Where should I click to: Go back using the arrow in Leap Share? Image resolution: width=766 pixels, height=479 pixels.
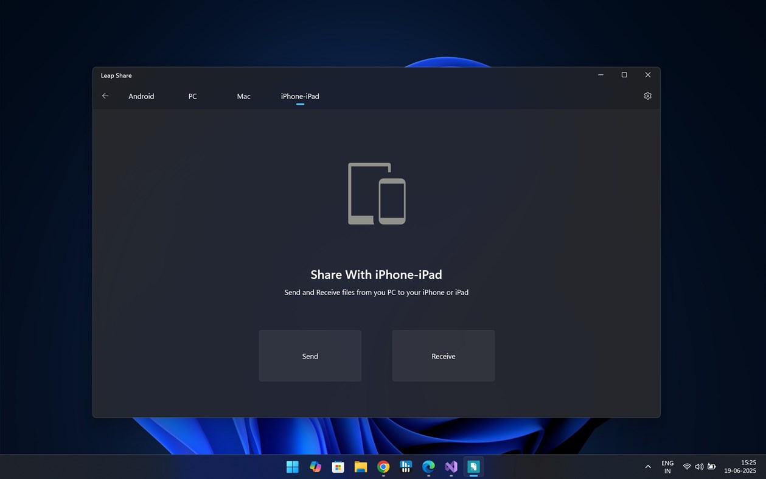coord(105,96)
